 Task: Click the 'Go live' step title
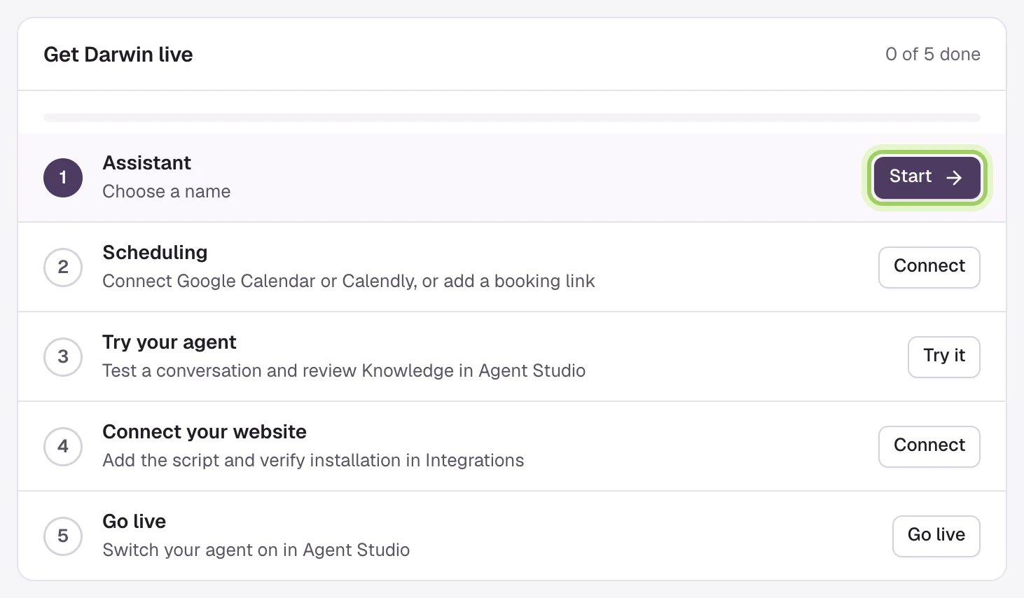134,522
